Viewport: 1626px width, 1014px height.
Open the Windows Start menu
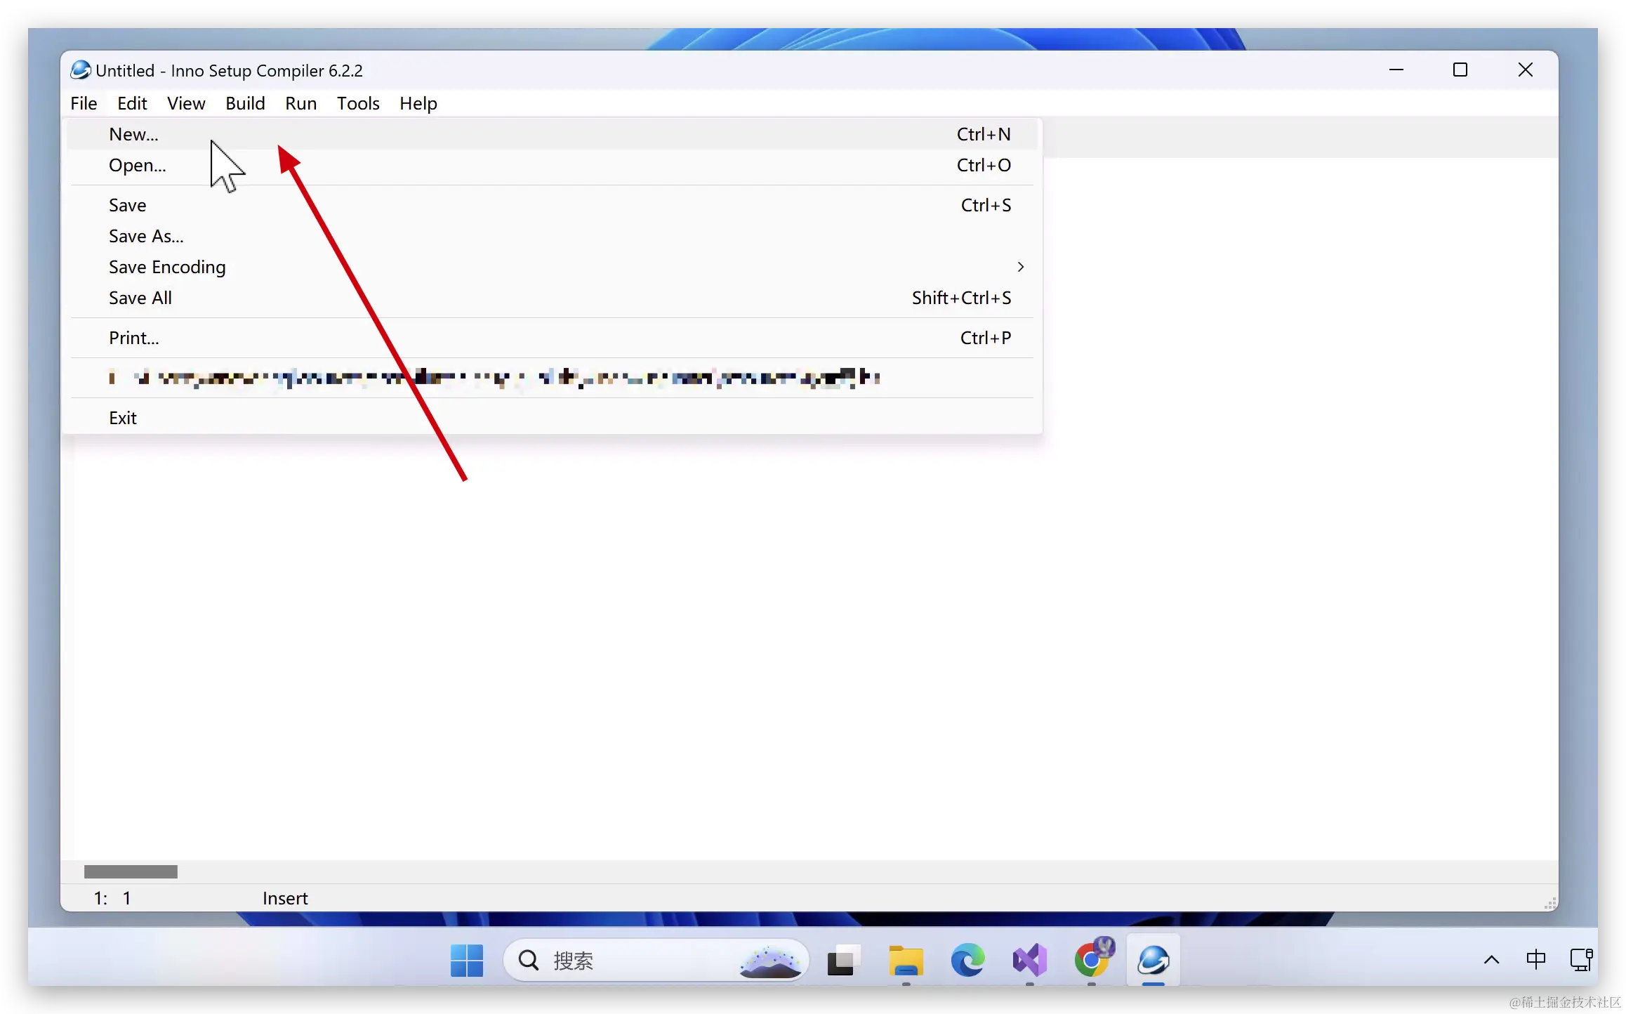(467, 960)
